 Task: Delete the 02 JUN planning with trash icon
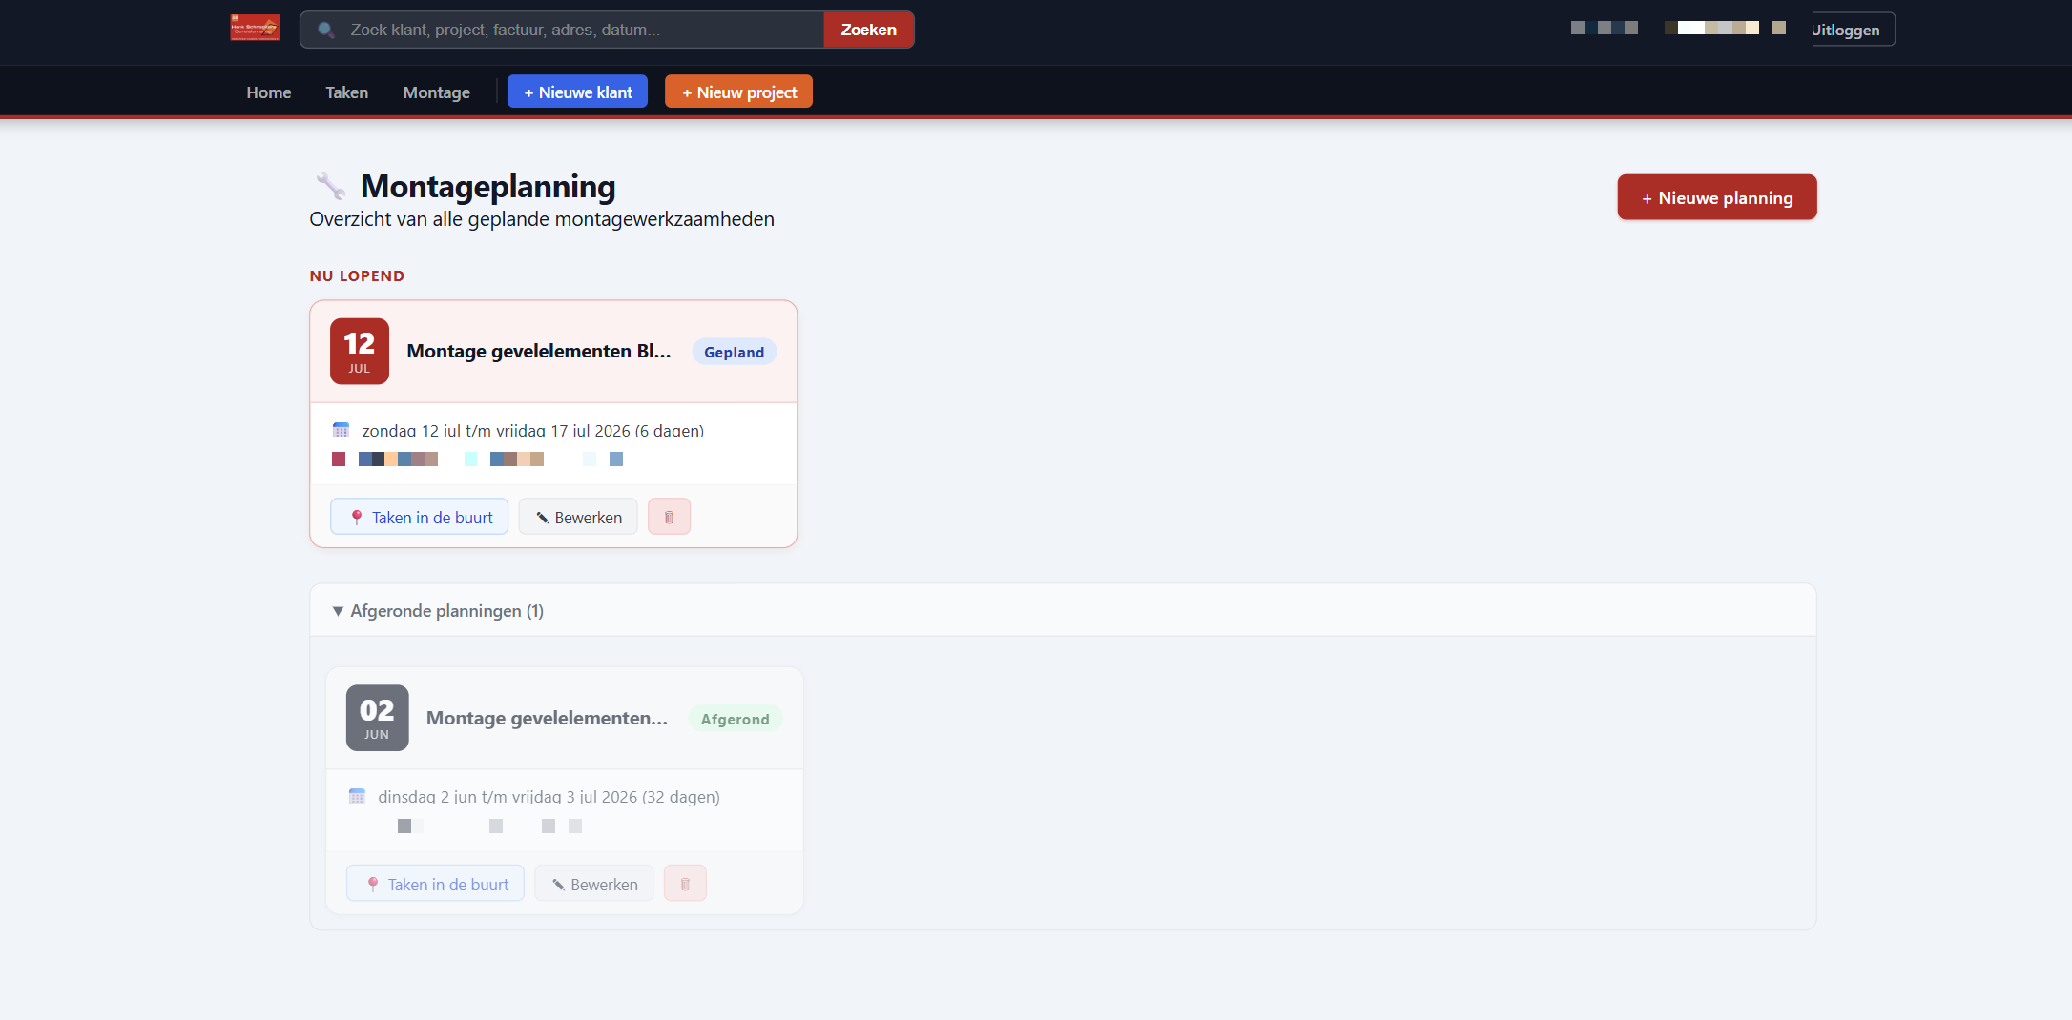[685, 884]
